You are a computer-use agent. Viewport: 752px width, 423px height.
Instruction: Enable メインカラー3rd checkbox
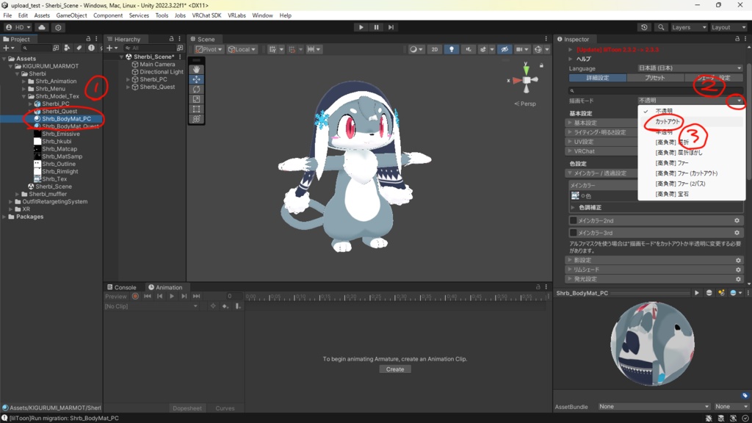[x=573, y=233]
